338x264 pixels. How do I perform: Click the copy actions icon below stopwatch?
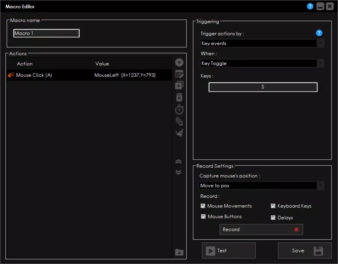tap(179, 122)
